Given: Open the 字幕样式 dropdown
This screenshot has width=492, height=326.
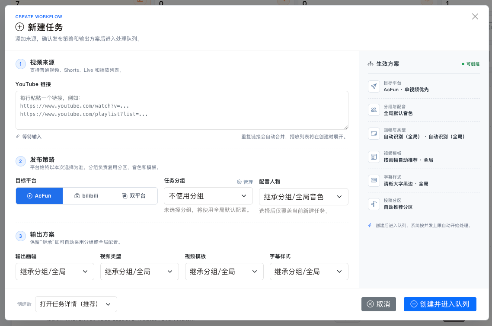Looking at the screenshot, I should point(309,272).
